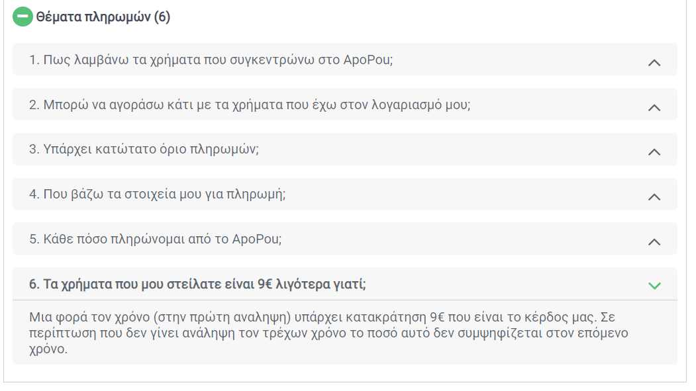Click the word 'ApoPou' in question 1

coord(368,60)
